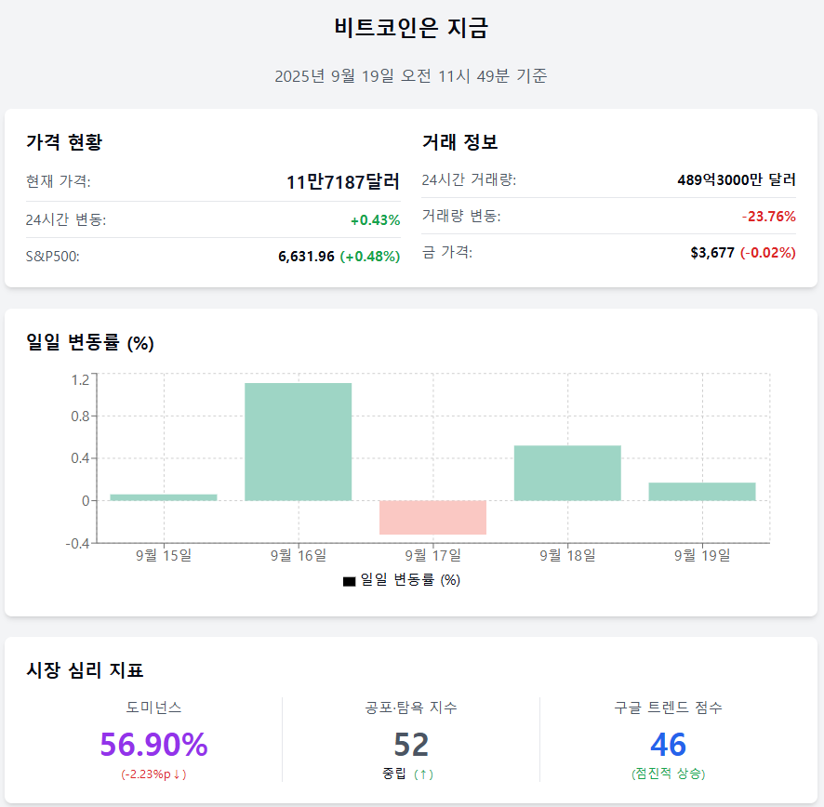Click the (-2.23%p ↓) dominance change indicator
The image size is (824, 807).
[x=154, y=774]
